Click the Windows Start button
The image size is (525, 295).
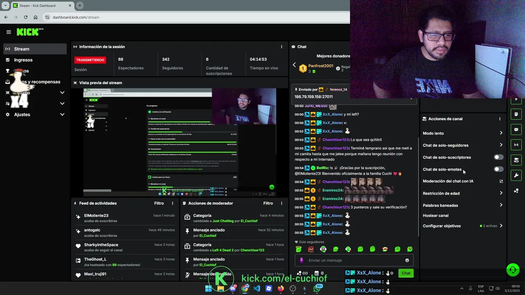coord(208,288)
